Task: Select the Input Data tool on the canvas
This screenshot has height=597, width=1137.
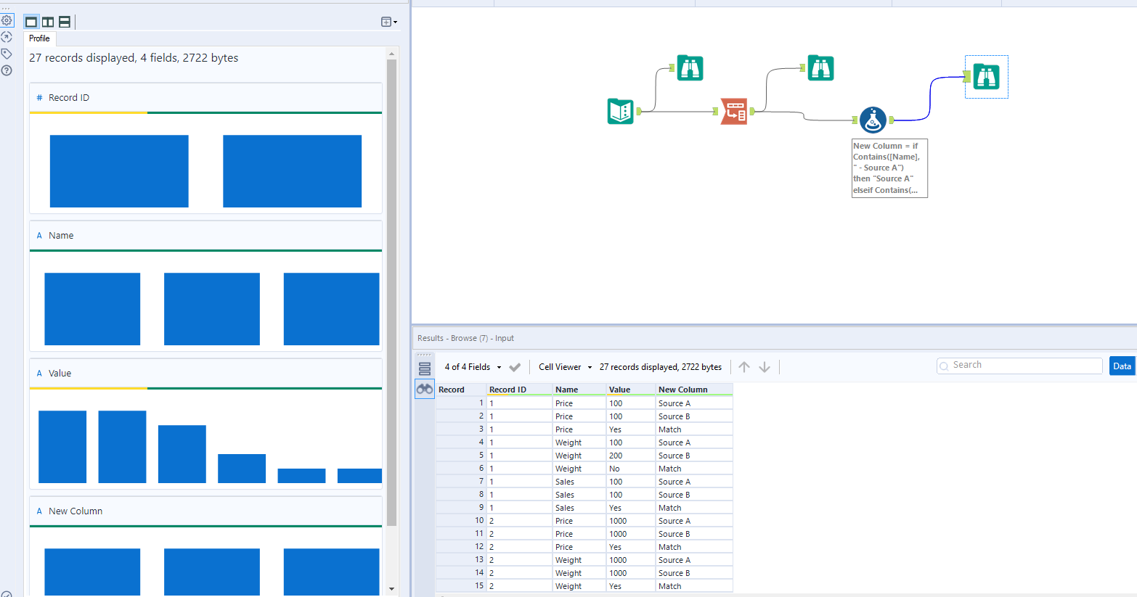Action: (621, 112)
